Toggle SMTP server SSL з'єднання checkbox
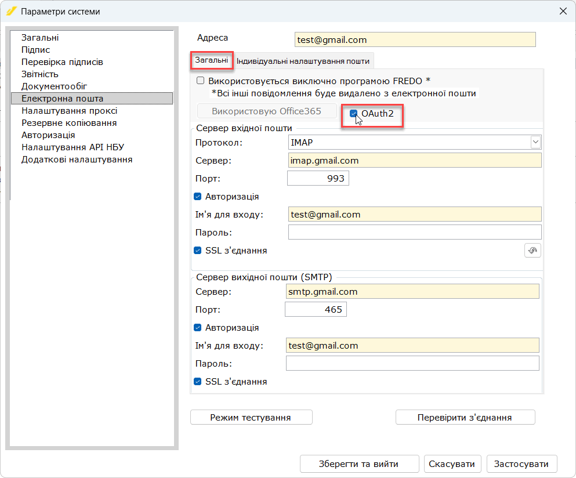This screenshot has width=576, height=478. 198,382
